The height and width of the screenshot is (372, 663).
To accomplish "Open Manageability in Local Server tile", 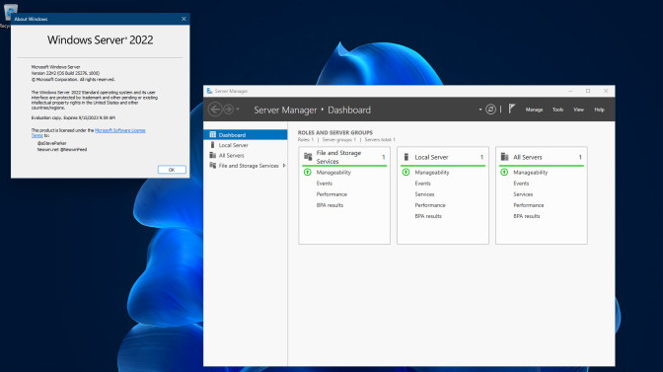I will point(432,173).
